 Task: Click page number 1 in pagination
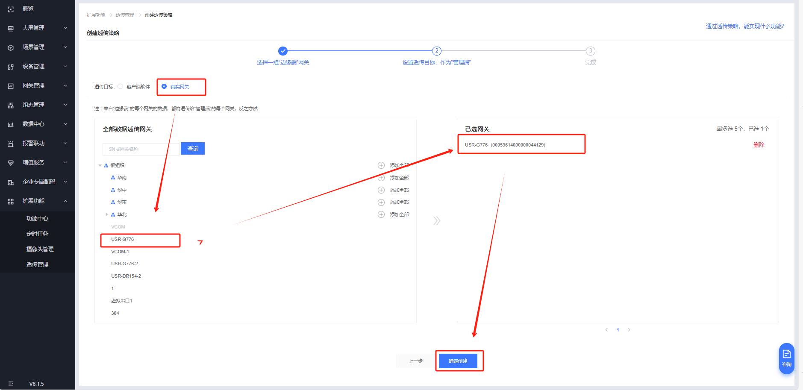coord(618,330)
